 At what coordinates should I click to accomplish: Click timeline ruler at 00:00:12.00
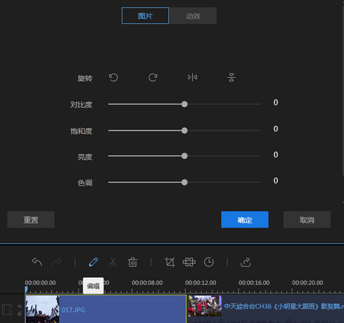click(200, 283)
